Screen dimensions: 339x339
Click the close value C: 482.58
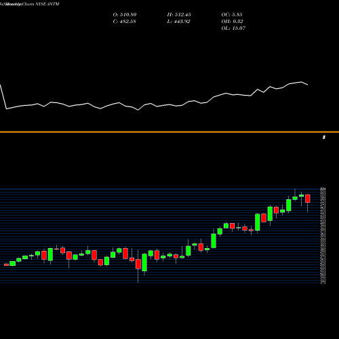click(x=124, y=22)
